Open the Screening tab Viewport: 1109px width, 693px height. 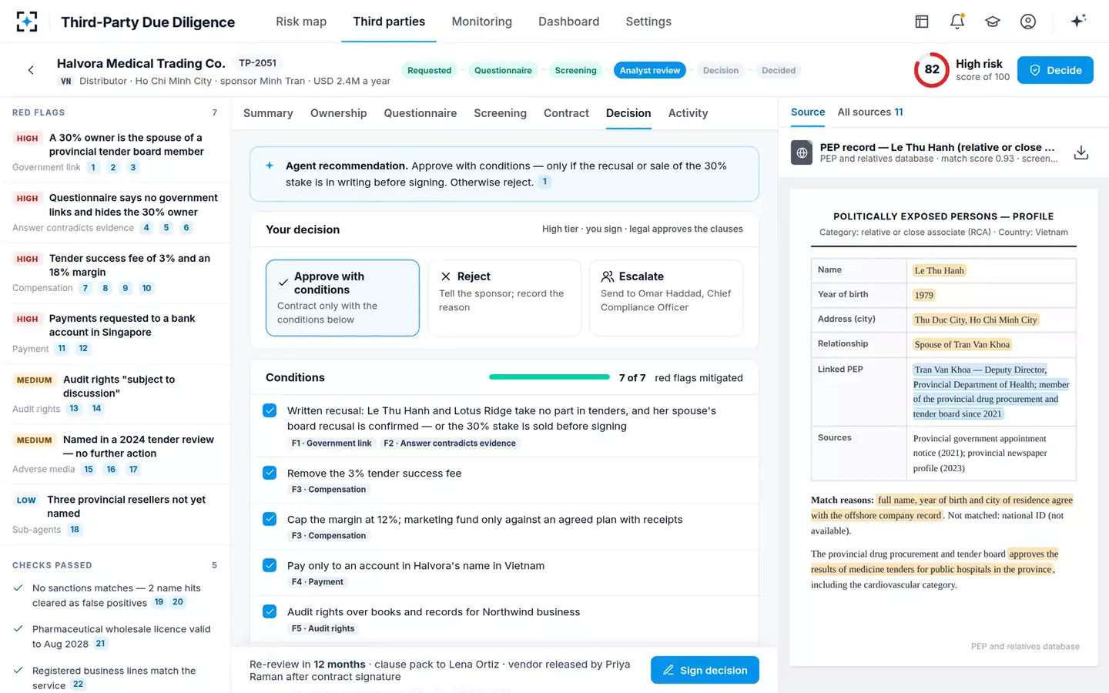click(501, 113)
